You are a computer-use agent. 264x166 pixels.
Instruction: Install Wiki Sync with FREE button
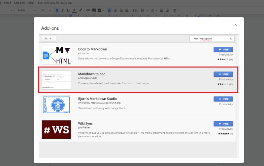click(223, 124)
